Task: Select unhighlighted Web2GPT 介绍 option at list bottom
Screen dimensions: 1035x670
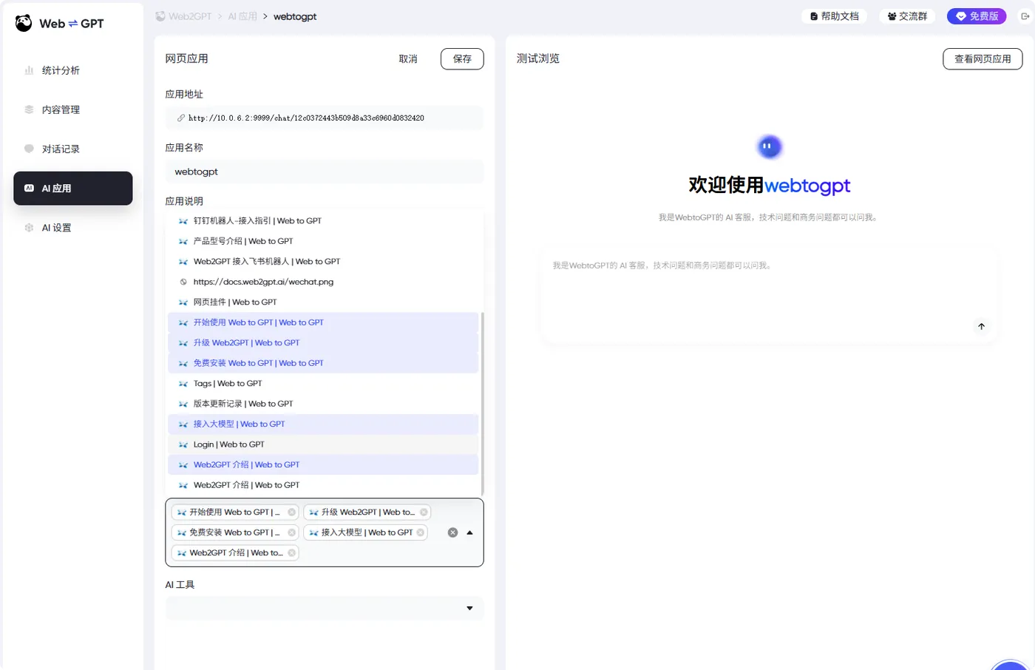Action: pyautogui.click(x=323, y=485)
